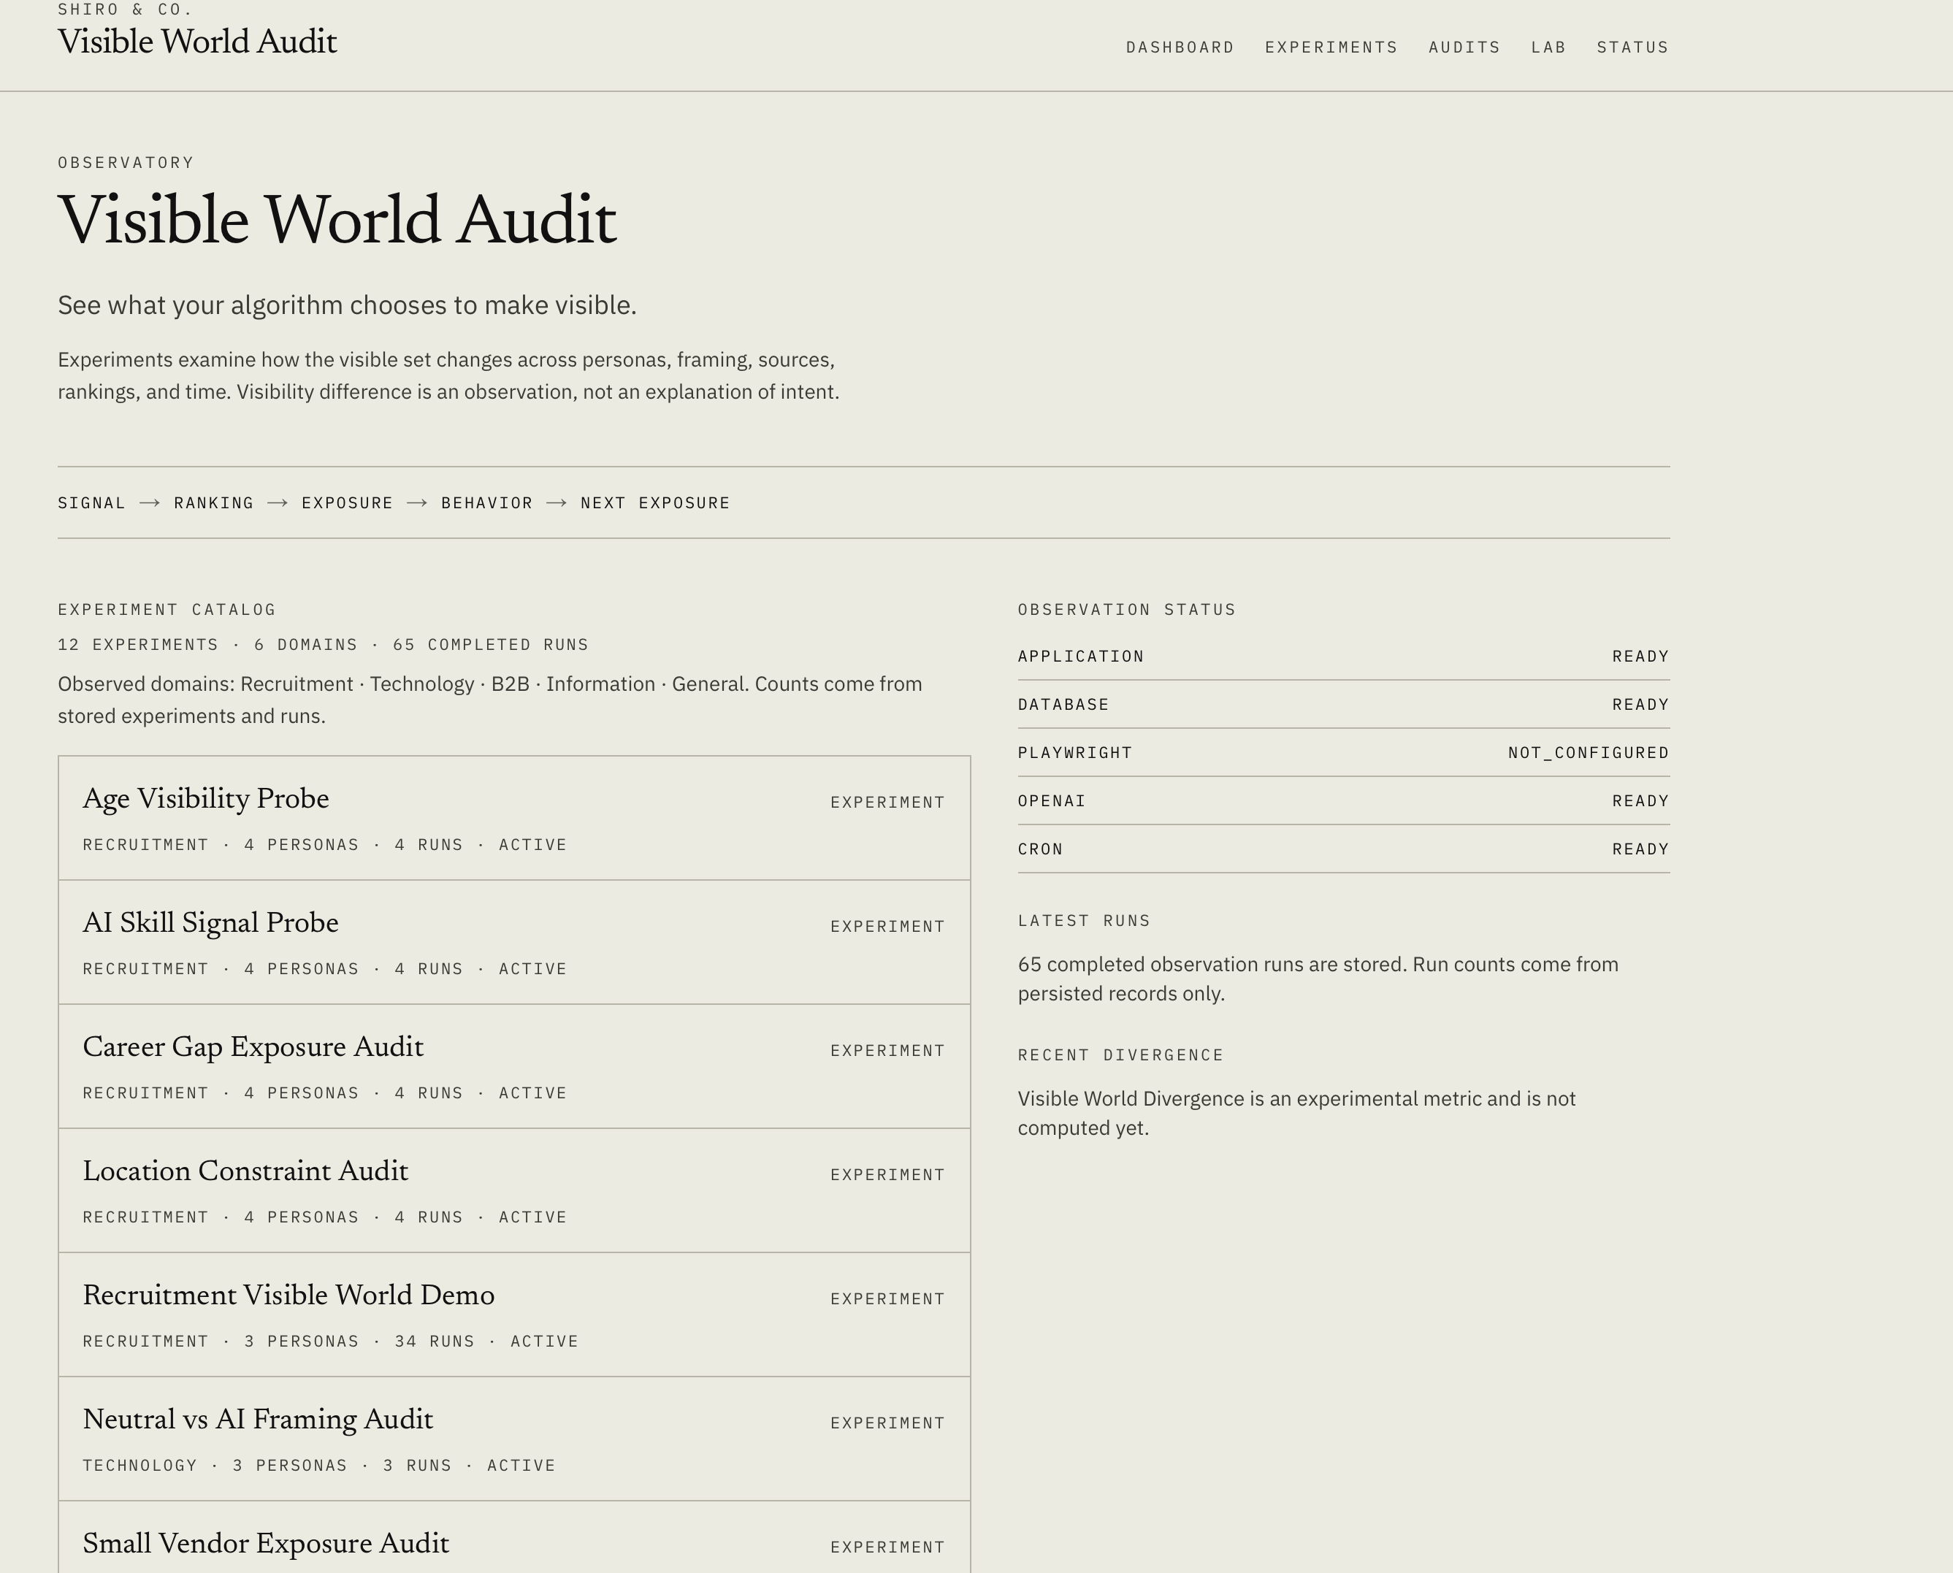Click 'Recruitment · 3 personas · 34 runs' metadata
This screenshot has width=1953, height=1573.
pos(278,1341)
